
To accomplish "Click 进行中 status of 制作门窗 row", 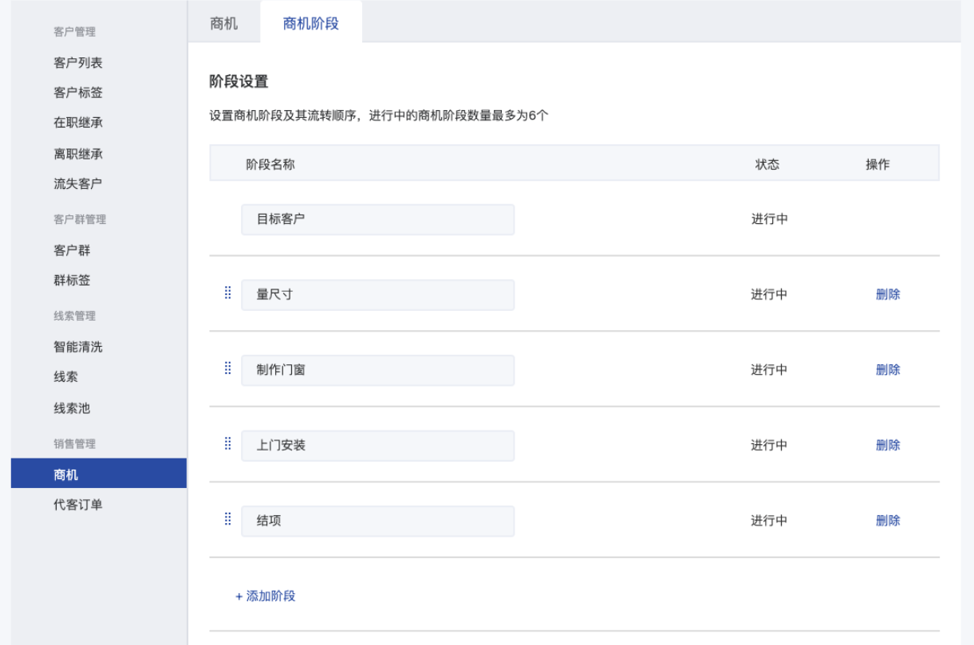I will click(x=769, y=370).
